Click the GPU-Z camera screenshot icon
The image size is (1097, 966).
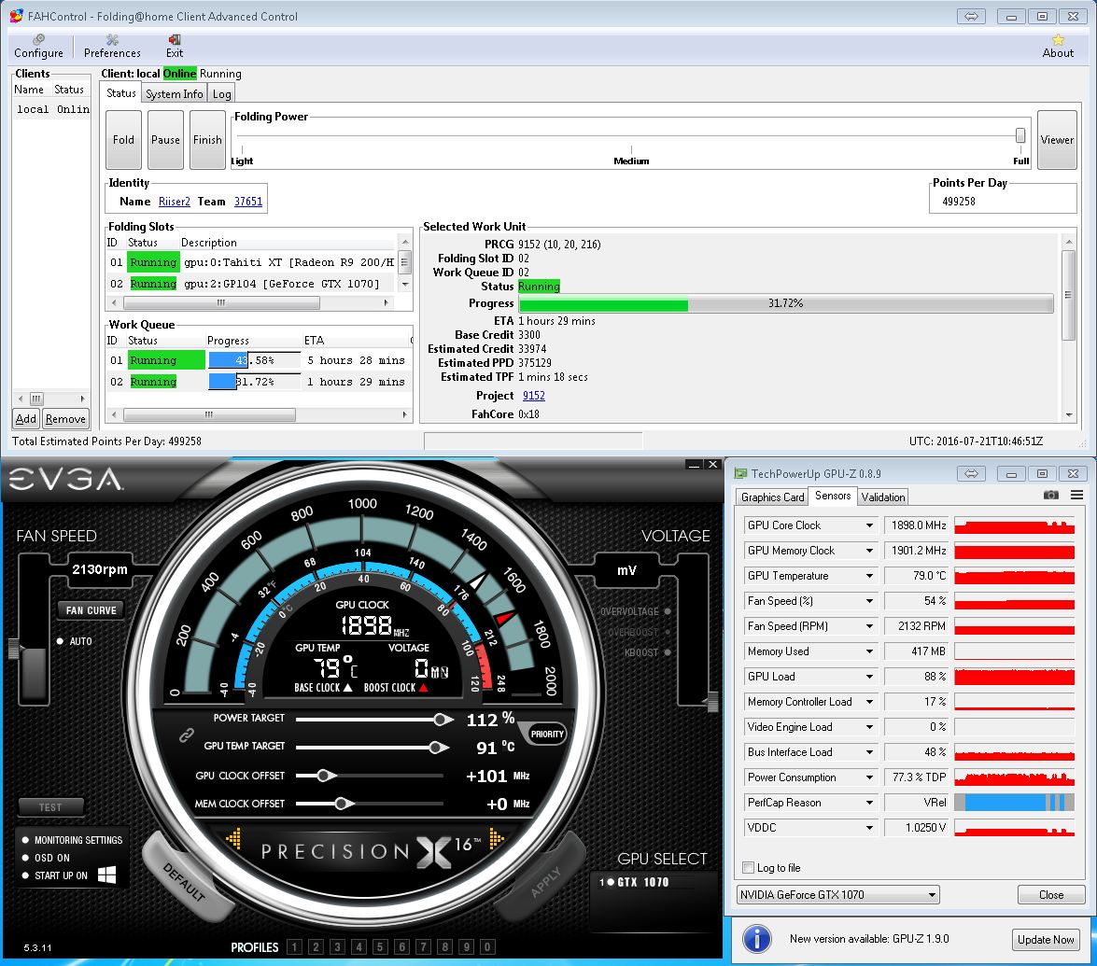pos(1051,496)
